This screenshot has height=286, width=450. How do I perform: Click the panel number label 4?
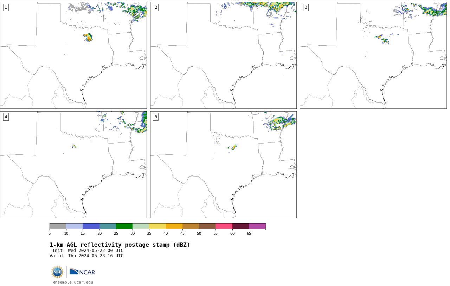tap(6, 117)
